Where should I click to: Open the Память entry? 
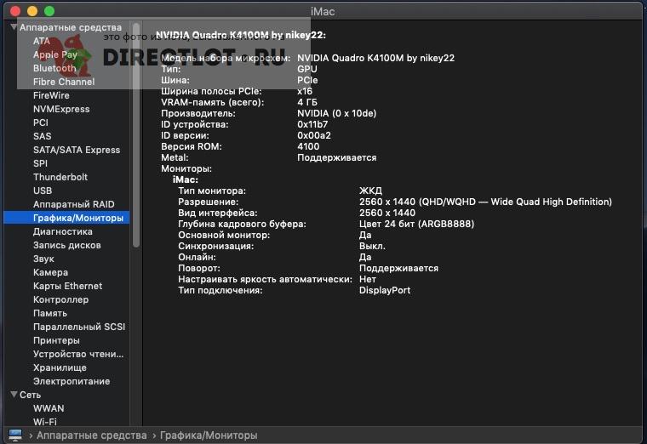[x=50, y=313]
